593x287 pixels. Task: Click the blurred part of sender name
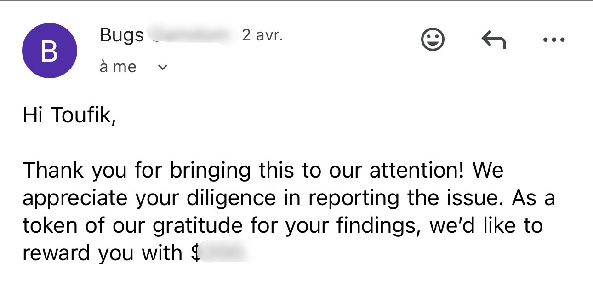tap(191, 35)
